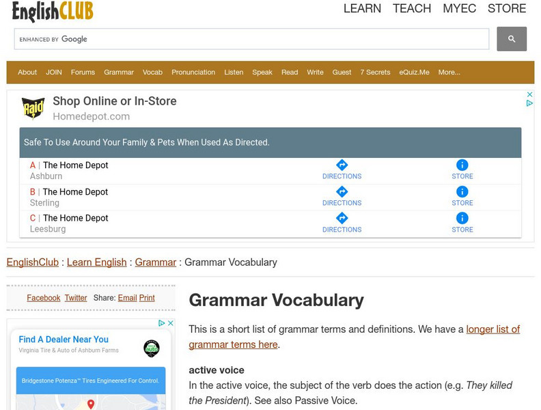Click the Print link
This screenshot has width=541, height=410.
(x=147, y=298)
